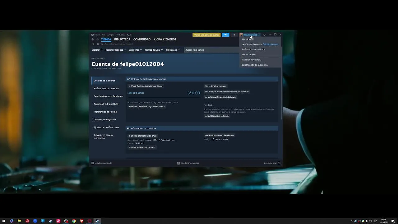Click the Steam logo in the menu bar
Screen dimensions: 398x224
click(92, 35)
